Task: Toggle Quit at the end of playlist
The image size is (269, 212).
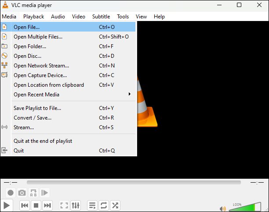Action: [68, 141]
